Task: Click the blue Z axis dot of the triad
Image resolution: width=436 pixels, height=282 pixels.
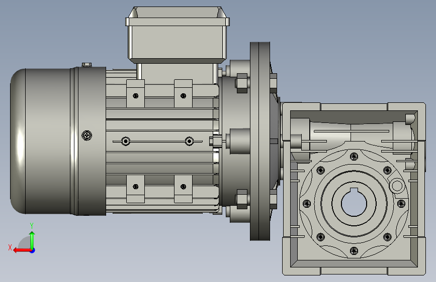Action: click(33, 250)
